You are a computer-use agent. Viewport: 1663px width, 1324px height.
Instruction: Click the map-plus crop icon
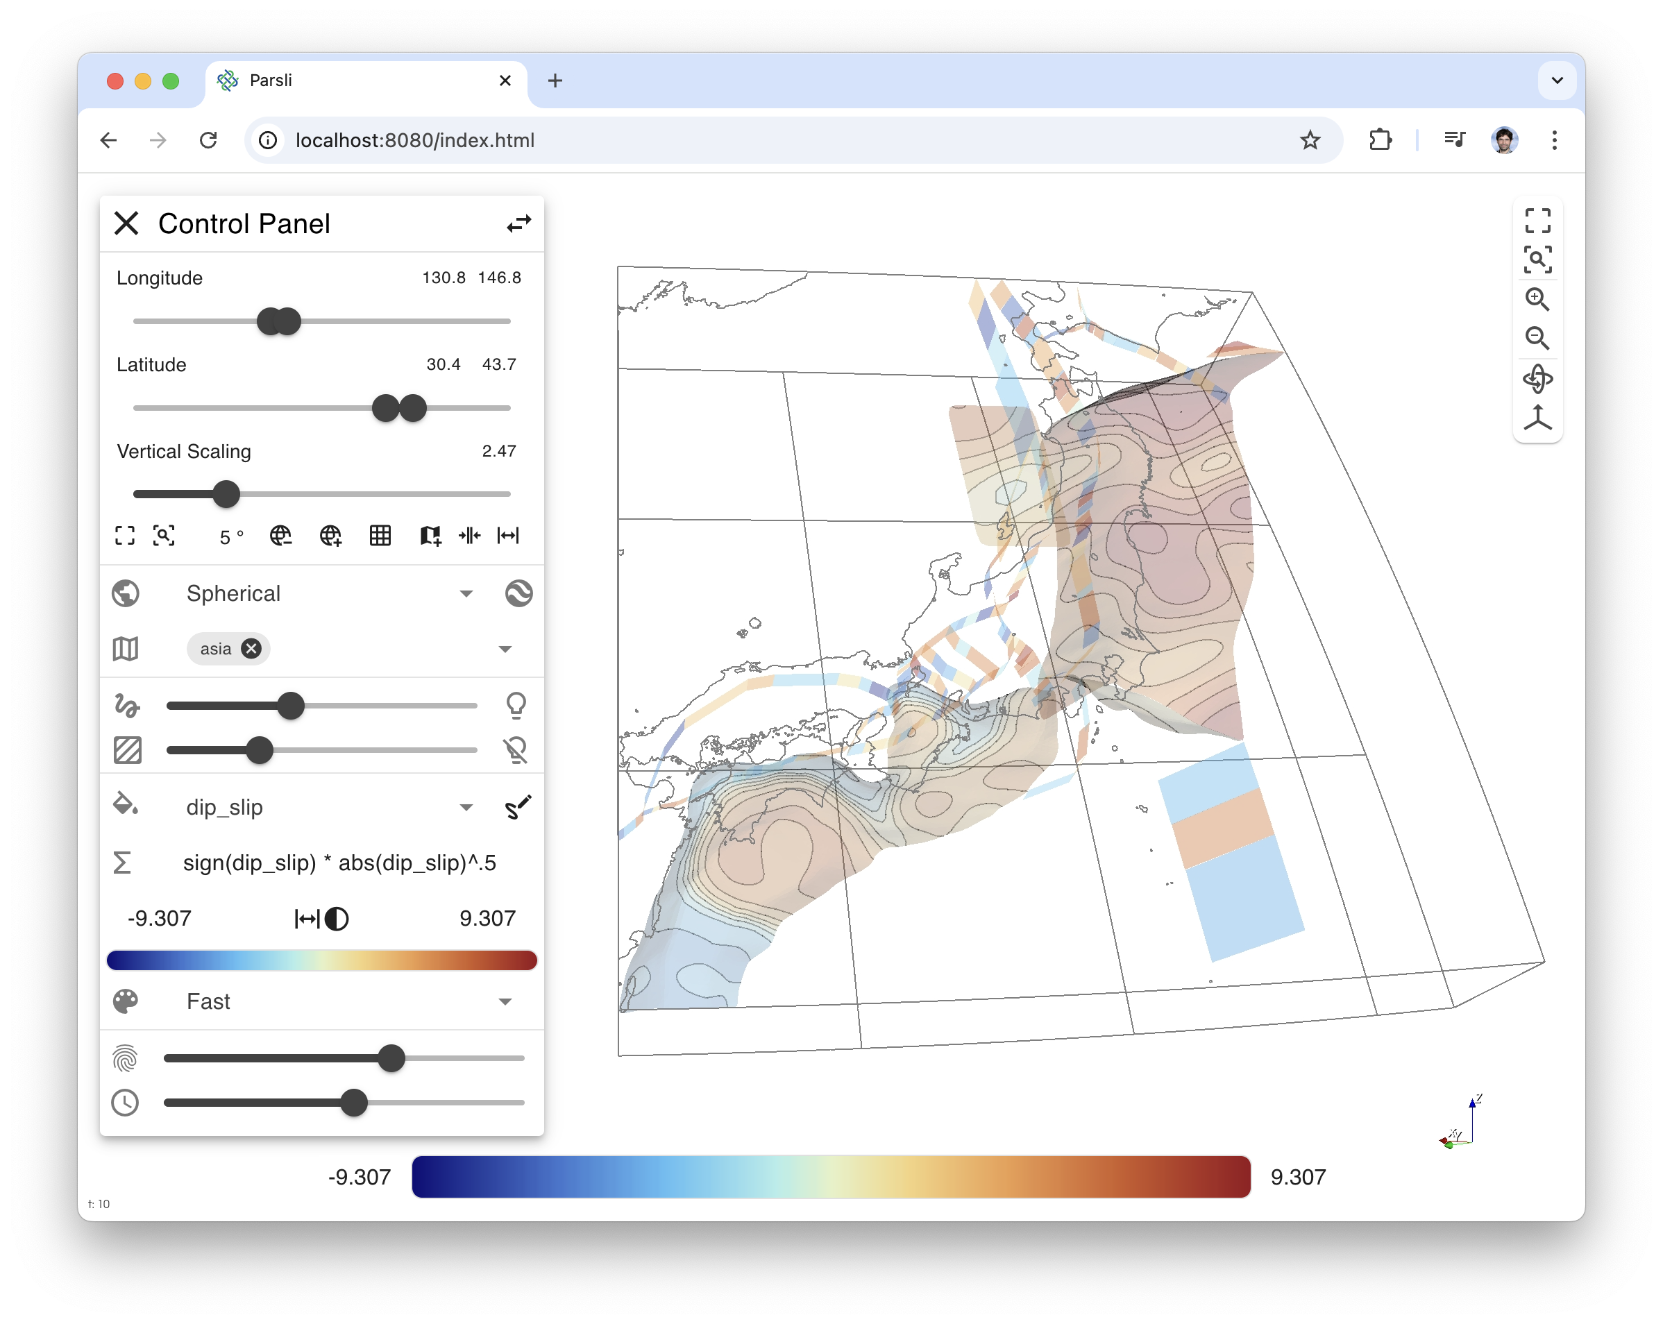pos(430,535)
